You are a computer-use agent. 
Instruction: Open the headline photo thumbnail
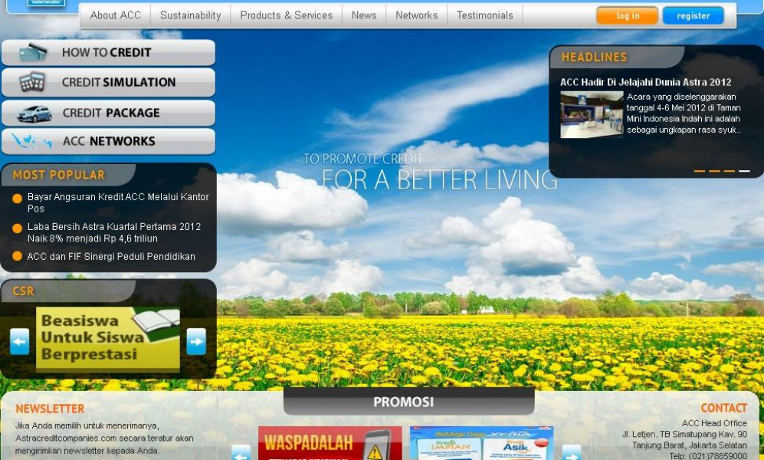(x=592, y=114)
